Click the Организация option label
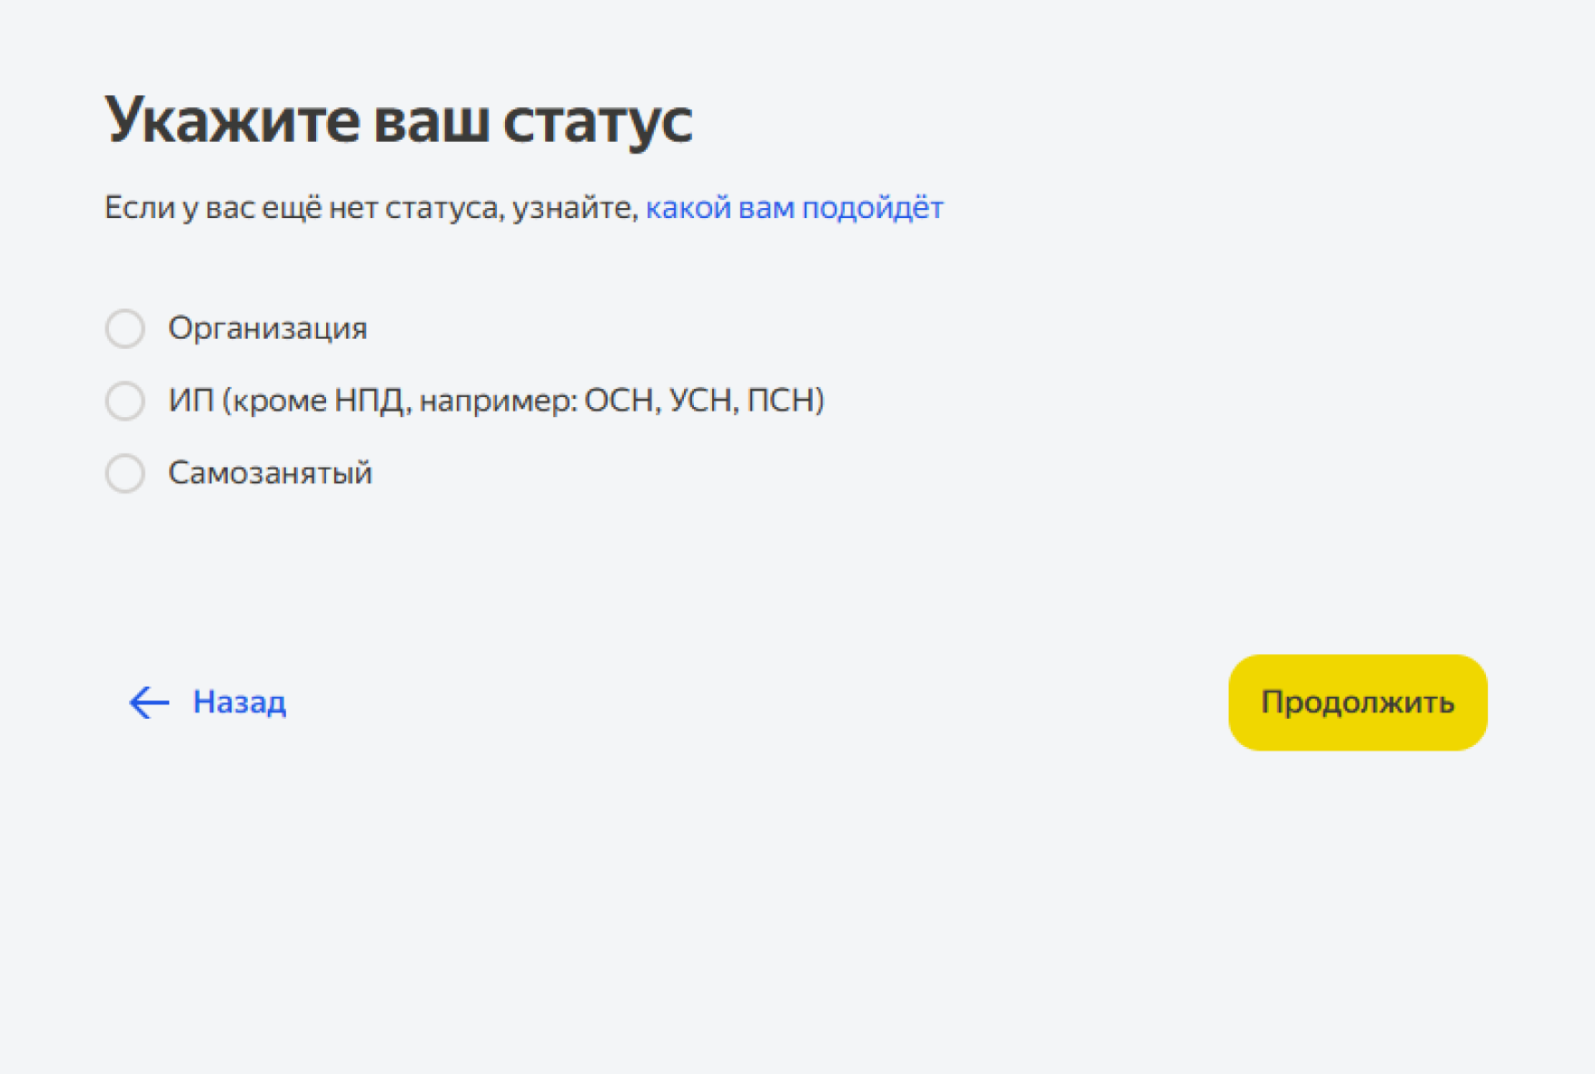 pos(267,328)
